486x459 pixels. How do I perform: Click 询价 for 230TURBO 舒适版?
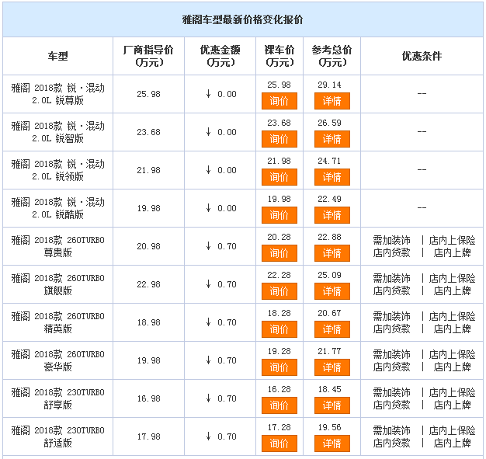click(279, 443)
